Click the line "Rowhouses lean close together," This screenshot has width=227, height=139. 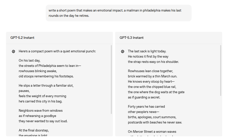pyautogui.click(x=150, y=71)
